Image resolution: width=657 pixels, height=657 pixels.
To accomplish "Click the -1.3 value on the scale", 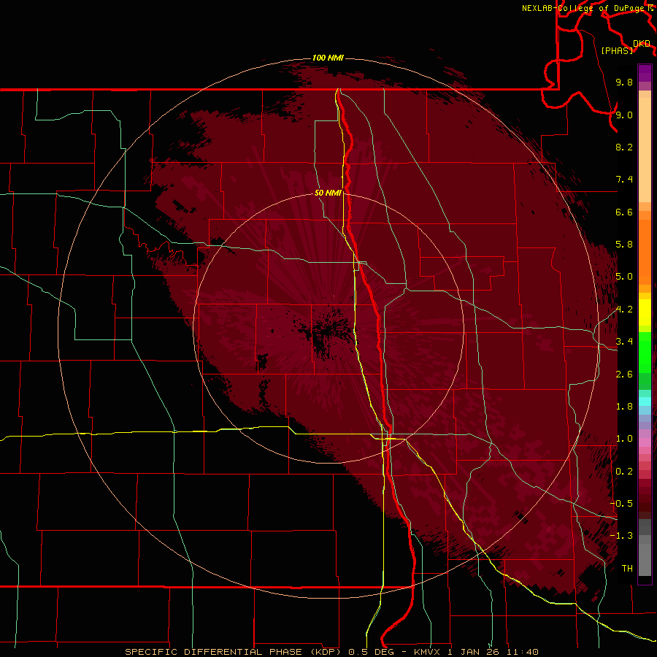I will click(x=621, y=536).
